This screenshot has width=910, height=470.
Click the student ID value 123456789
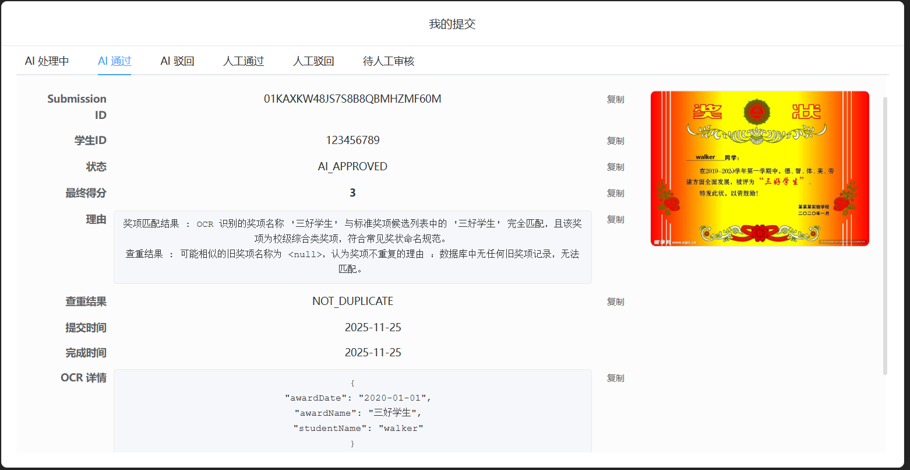click(x=352, y=141)
